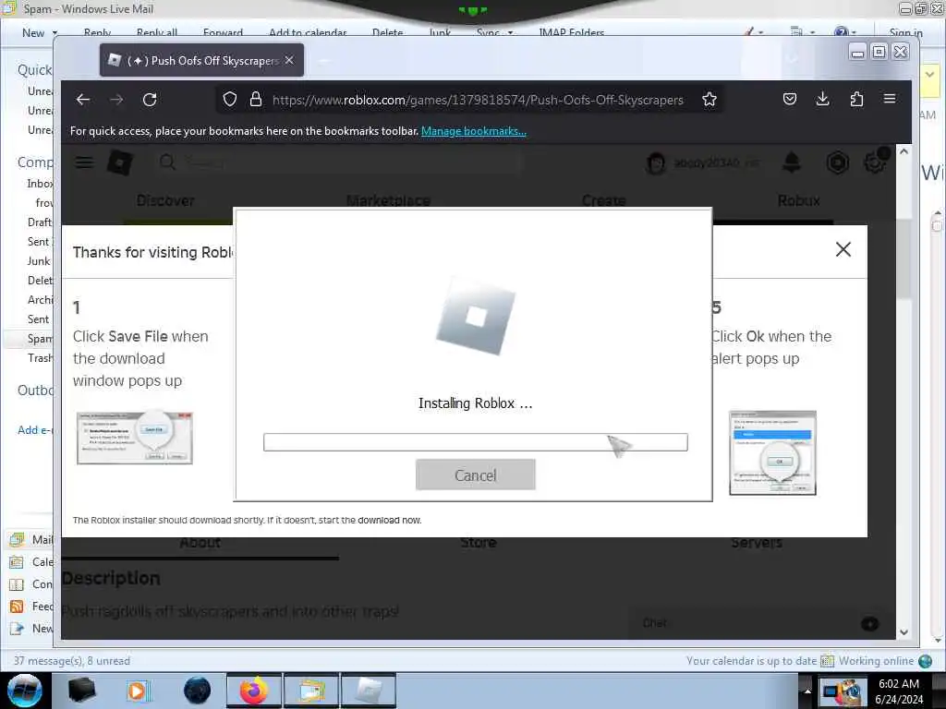Open Firefox hamburger application menu
The height and width of the screenshot is (709, 946).
click(x=890, y=99)
